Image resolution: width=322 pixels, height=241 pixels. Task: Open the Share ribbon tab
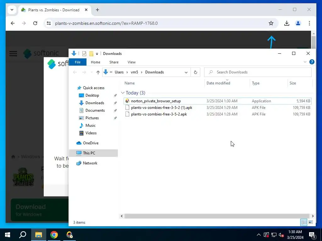[x=114, y=62]
